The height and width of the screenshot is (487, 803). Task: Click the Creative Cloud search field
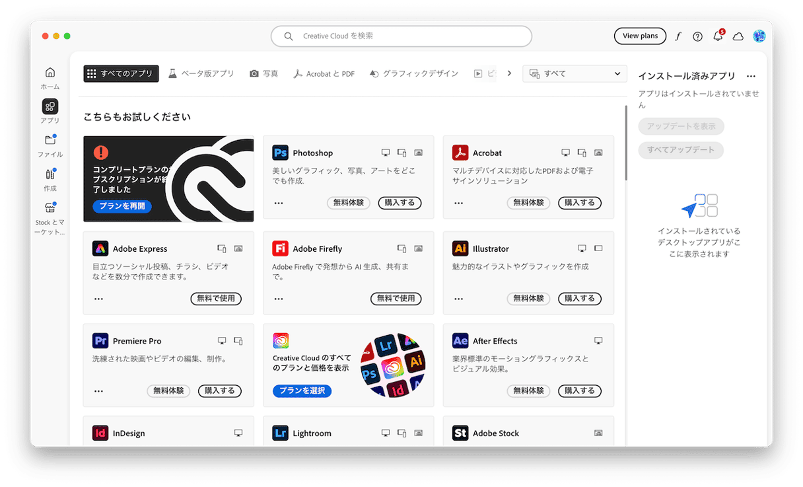point(401,36)
